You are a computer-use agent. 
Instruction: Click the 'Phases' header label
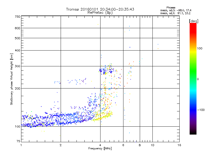[x=171, y=8]
